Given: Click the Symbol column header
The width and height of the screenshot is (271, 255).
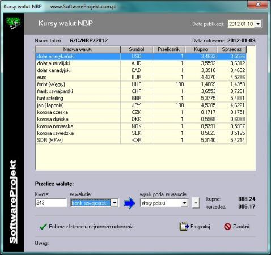Looking at the screenshot, I should tap(137, 49).
